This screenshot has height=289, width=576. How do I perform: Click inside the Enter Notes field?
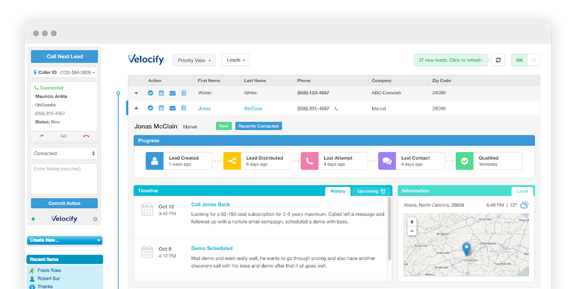[64, 178]
